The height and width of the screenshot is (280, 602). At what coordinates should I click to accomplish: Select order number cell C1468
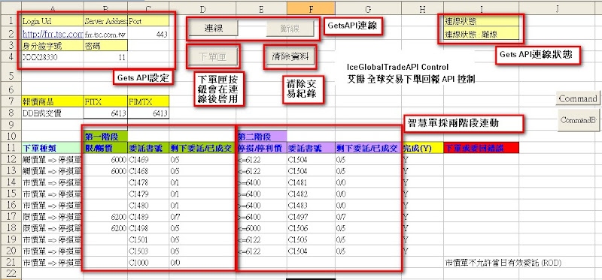(148, 171)
